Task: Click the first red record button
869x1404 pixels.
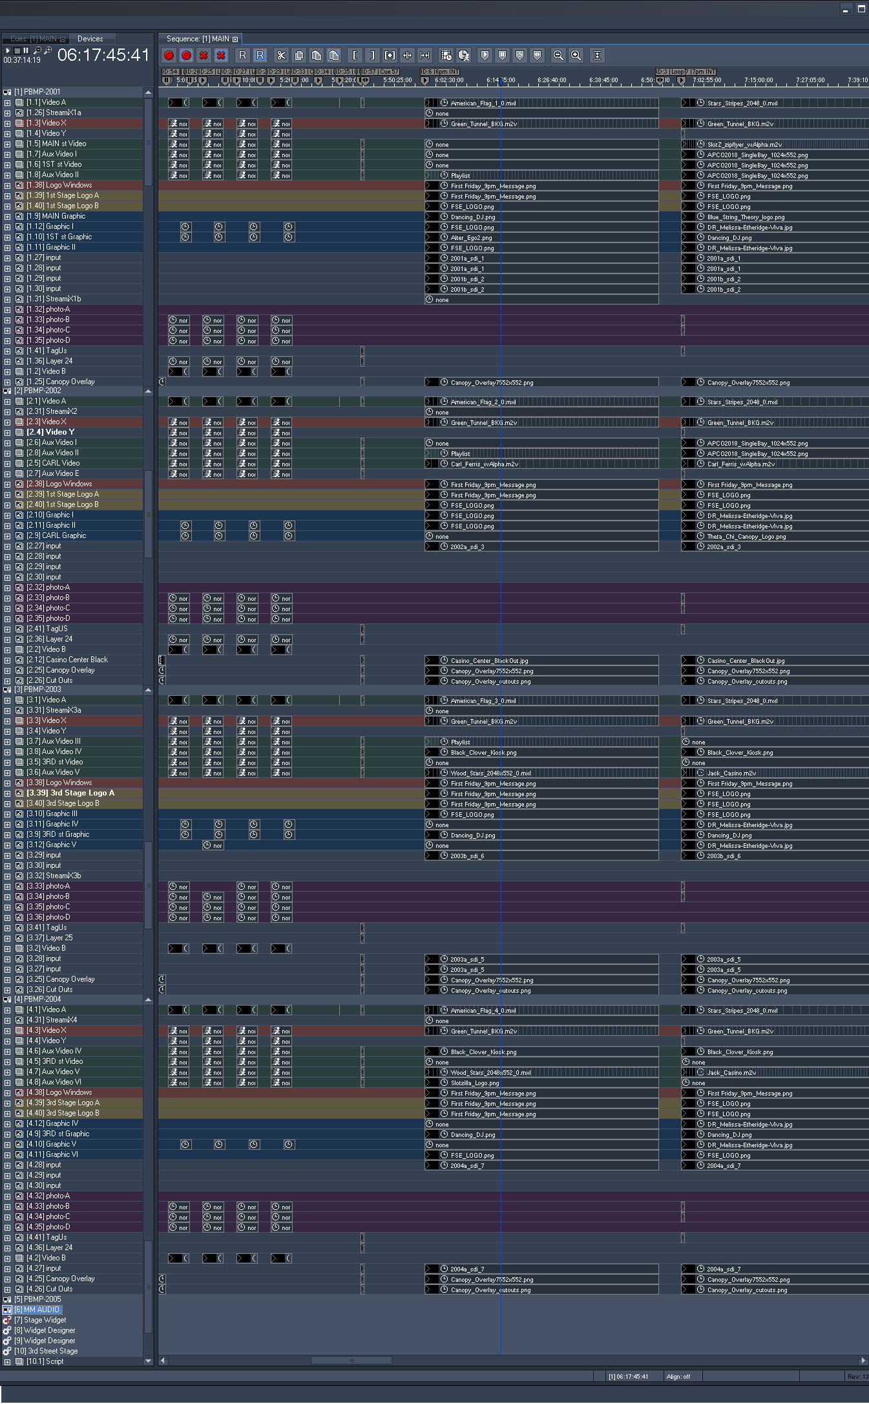Action: pyautogui.click(x=169, y=56)
